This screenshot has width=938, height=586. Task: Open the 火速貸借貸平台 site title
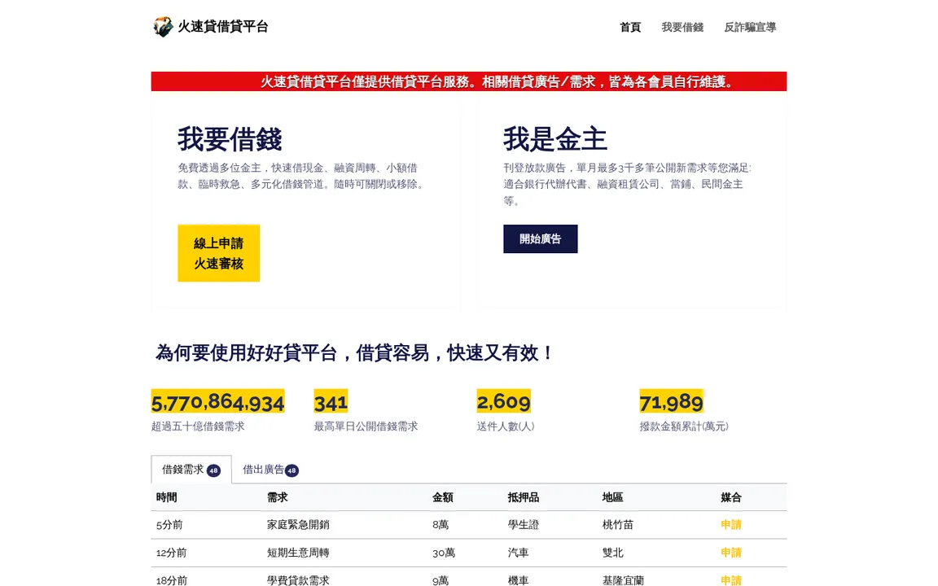(x=223, y=26)
